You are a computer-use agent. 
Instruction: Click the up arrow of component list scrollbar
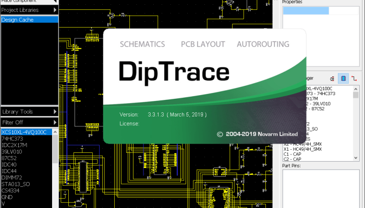(55, 132)
